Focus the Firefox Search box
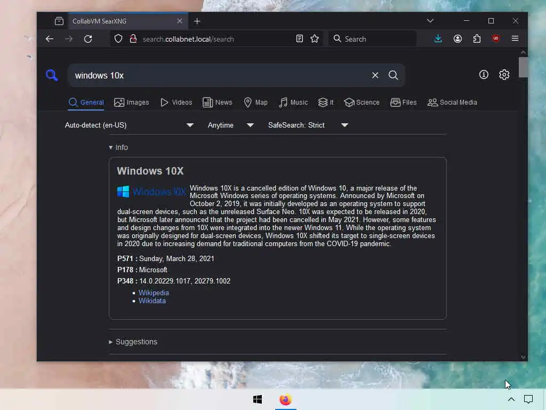The height and width of the screenshot is (410, 546). coord(372,39)
